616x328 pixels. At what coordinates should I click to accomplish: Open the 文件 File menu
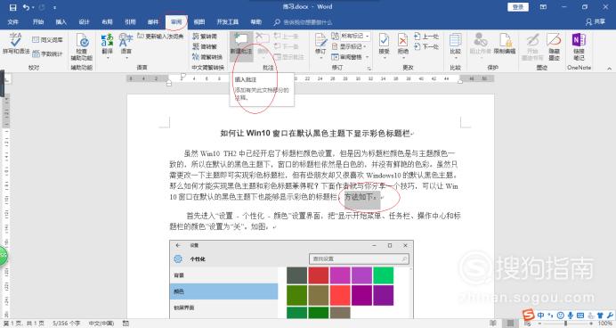(13, 22)
